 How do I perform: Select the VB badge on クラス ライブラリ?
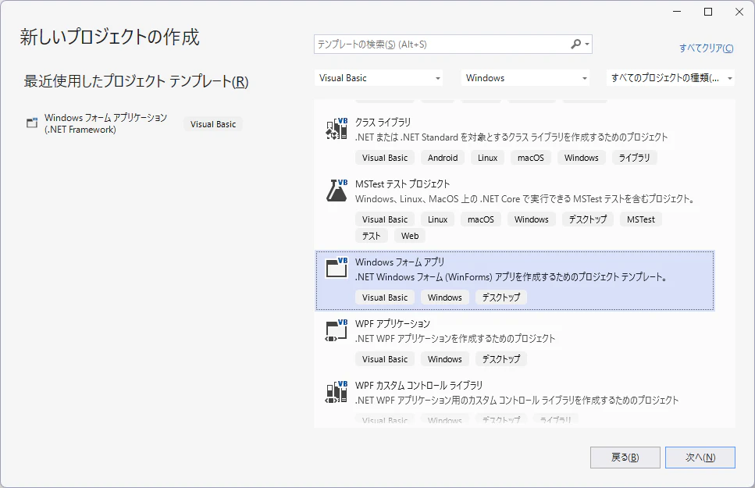pos(343,119)
